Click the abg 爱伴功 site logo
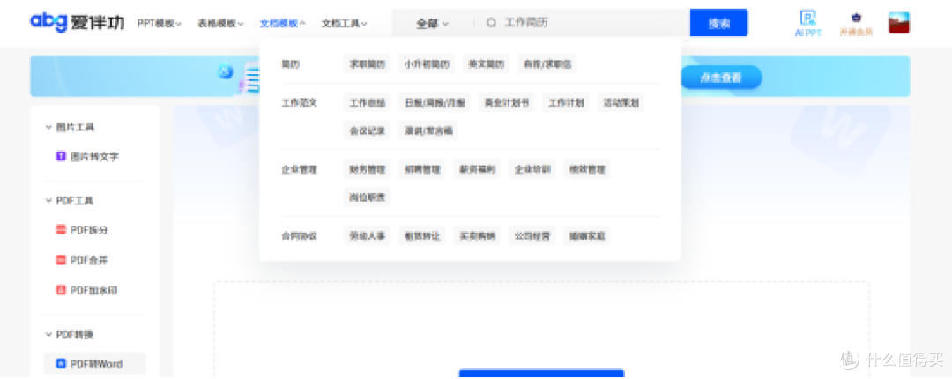The width and height of the screenshot is (952, 379). (77, 22)
